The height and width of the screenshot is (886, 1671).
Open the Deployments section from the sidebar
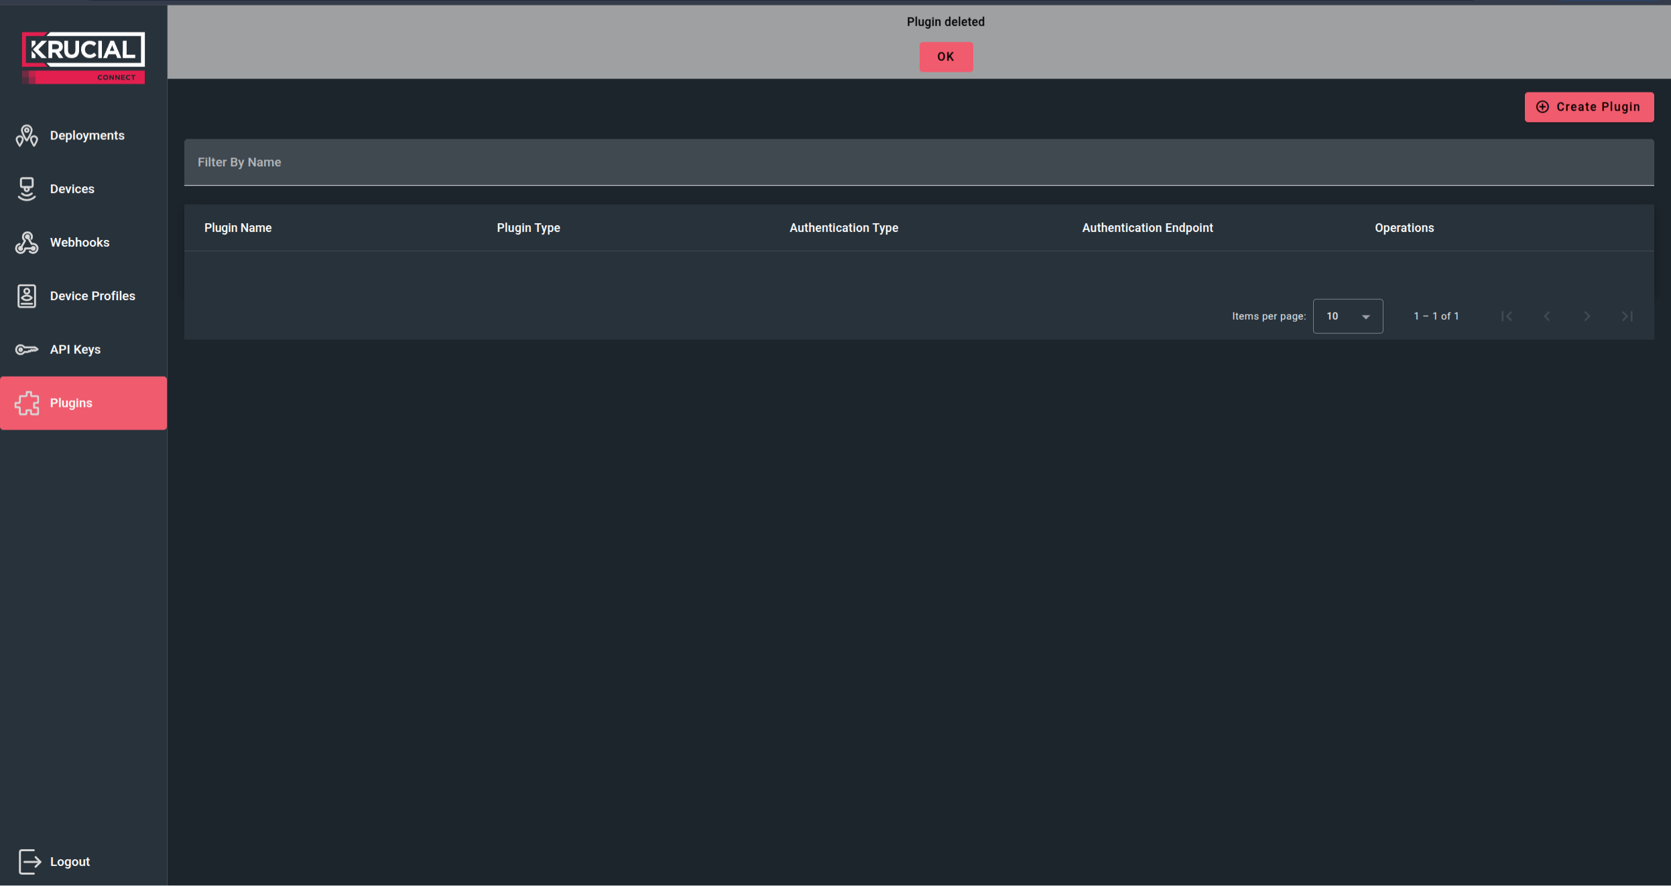(87, 135)
